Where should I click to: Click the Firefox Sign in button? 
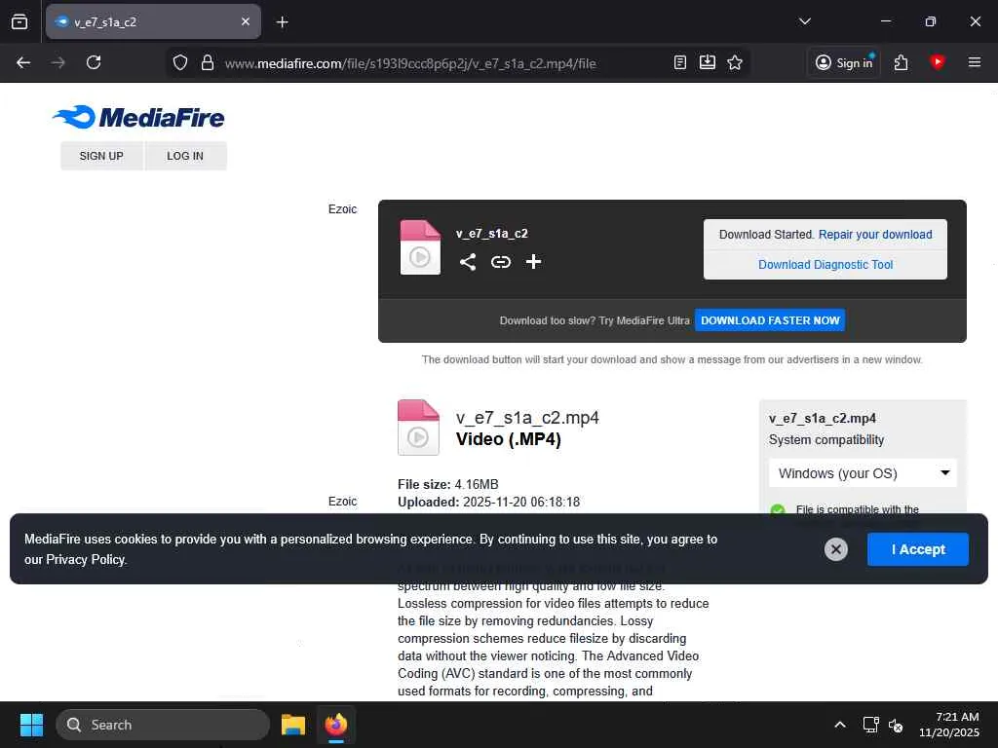pos(844,62)
